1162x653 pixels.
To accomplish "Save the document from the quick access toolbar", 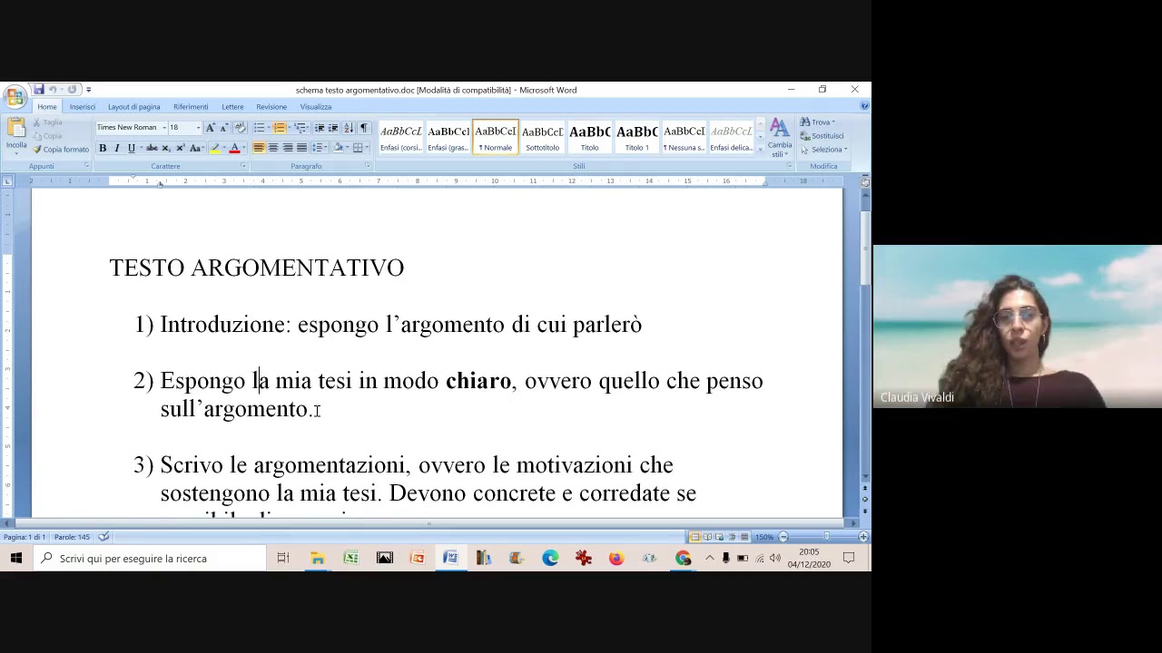I will point(38,89).
